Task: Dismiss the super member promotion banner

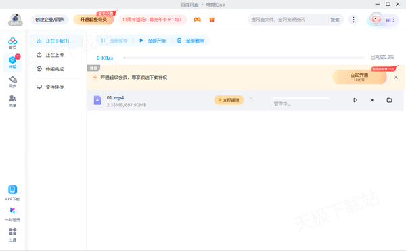Action: point(396,77)
